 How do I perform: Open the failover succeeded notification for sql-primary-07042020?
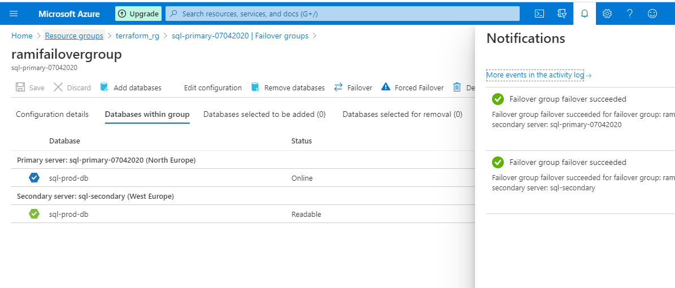point(581,119)
